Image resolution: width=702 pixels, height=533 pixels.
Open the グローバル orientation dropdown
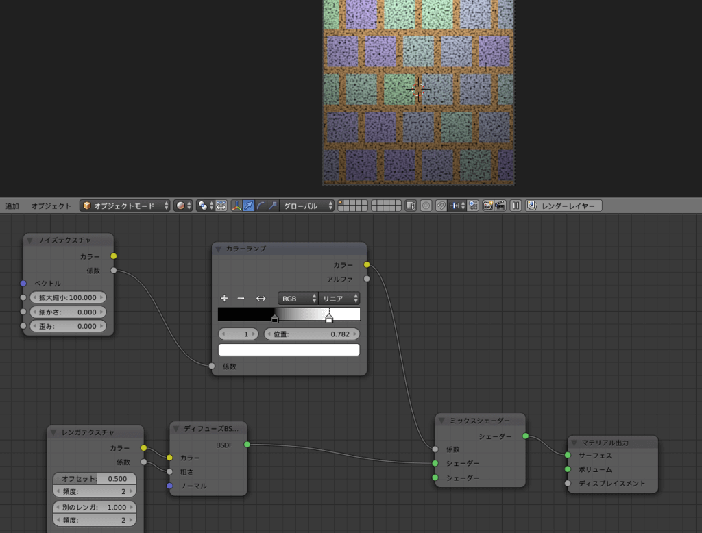(x=306, y=206)
